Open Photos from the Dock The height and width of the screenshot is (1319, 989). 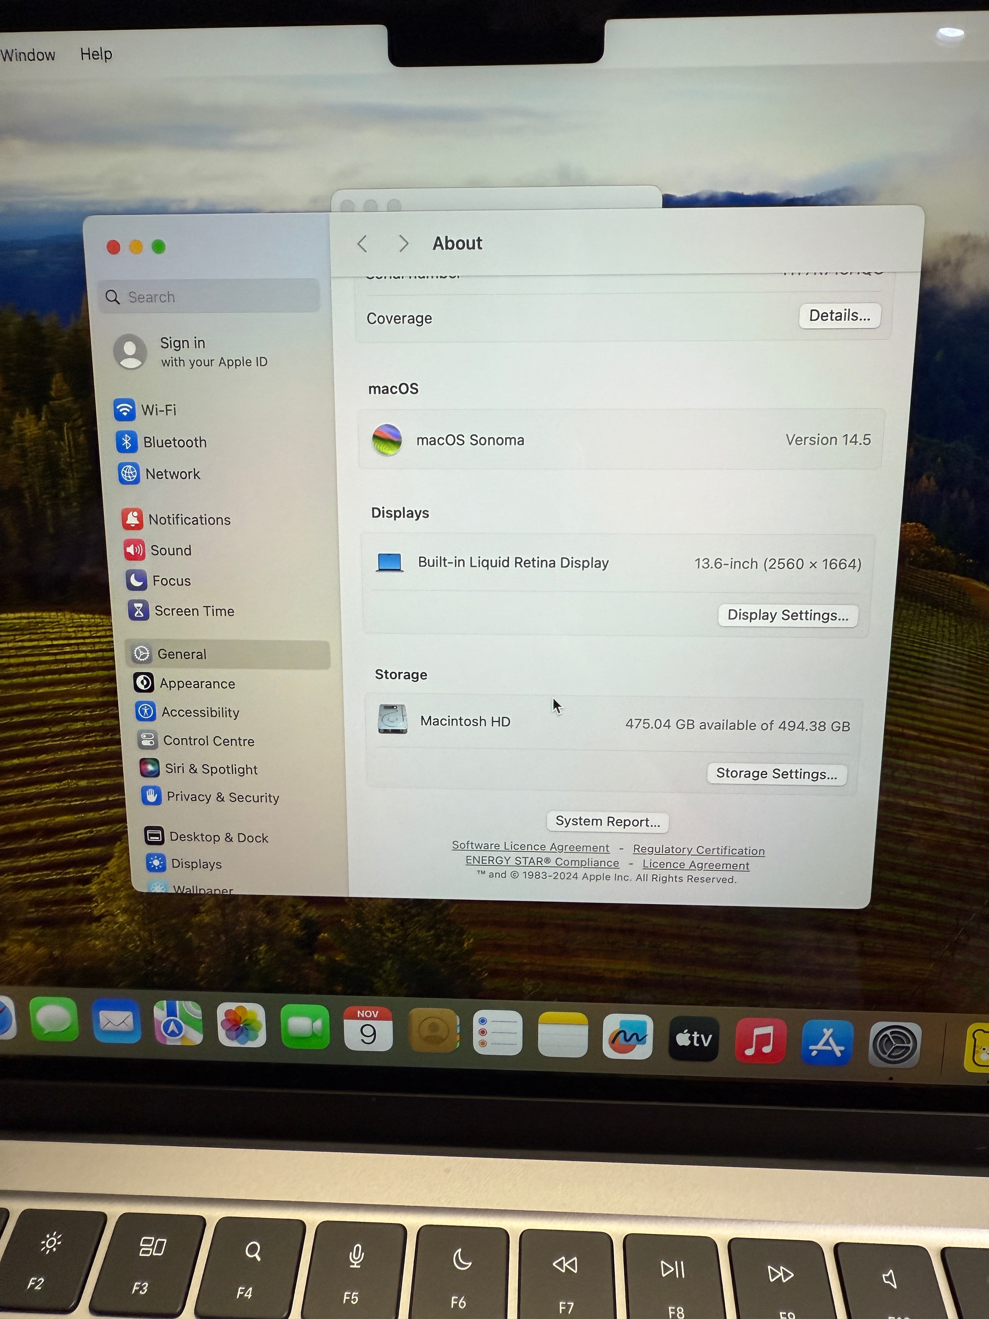point(241,1025)
